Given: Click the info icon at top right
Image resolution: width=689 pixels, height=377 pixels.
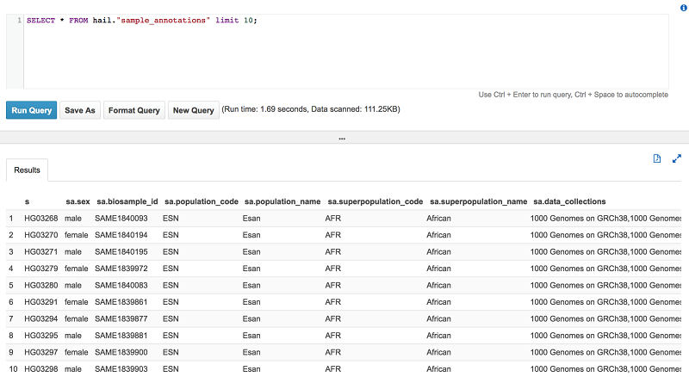Looking at the screenshot, I should click(x=683, y=7).
